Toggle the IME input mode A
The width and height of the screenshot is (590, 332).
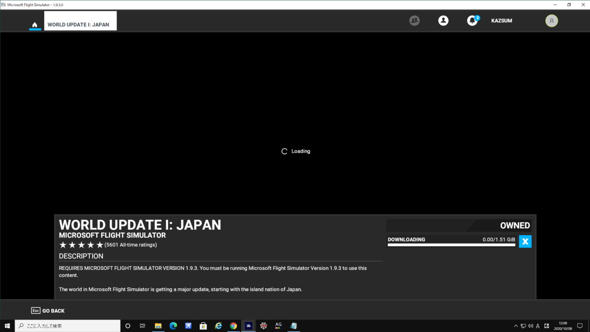point(538,326)
